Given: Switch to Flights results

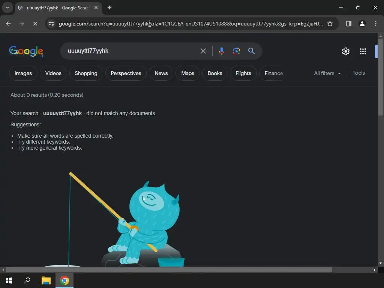Looking at the screenshot, I should (243, 73).
